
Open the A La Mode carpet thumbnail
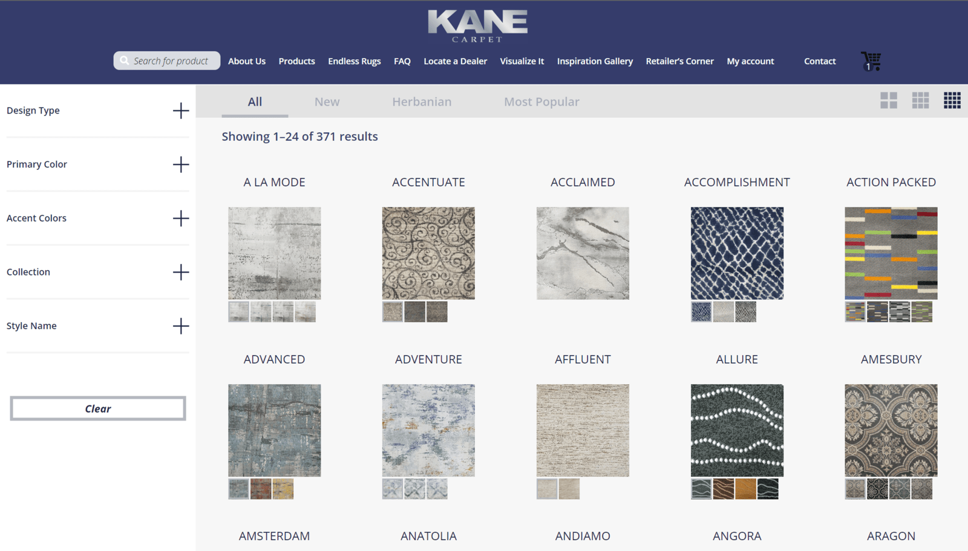(x=275, y=253)
